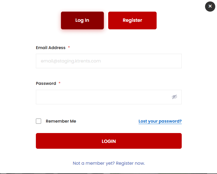The image size is (217, 174).
Task: Switch to the Log In tab
Action: 82,20
